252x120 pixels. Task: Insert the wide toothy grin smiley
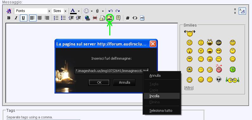[x=190, y=80]
